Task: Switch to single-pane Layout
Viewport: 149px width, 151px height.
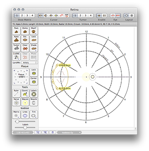Action: (127, 15)
